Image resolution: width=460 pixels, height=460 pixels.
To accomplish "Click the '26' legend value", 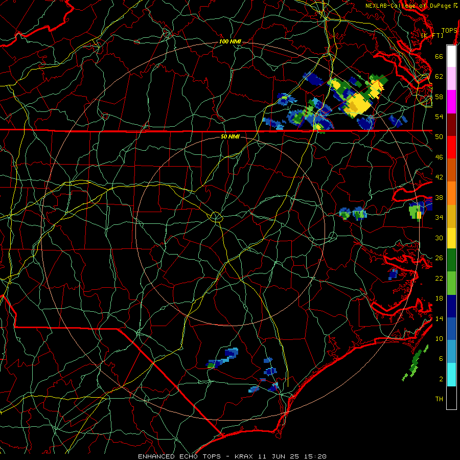I will point(439,258).
